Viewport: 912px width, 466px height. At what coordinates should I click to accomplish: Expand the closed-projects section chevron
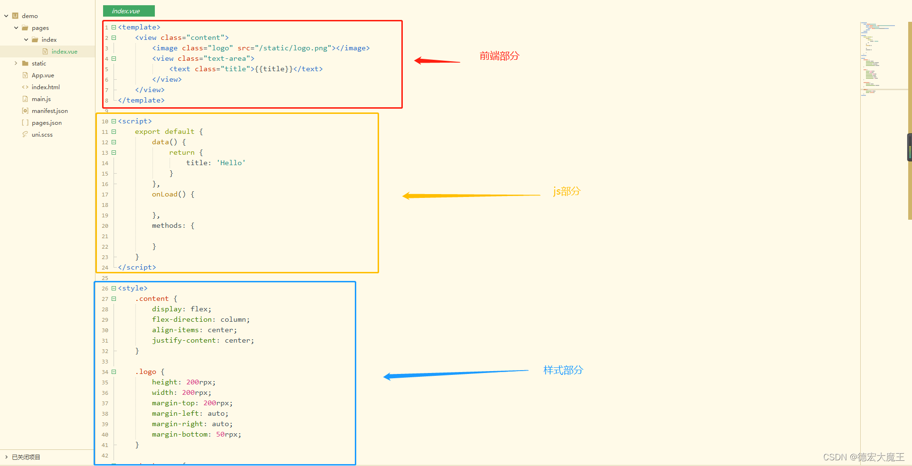(x=6, y=457)
